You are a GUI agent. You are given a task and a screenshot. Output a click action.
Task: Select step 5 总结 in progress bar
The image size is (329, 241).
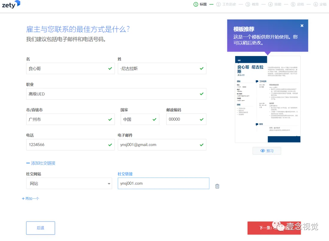point(297,4)
